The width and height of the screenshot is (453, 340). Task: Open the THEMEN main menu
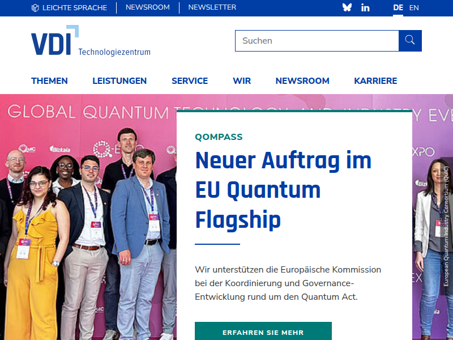[x=49, y=80]
